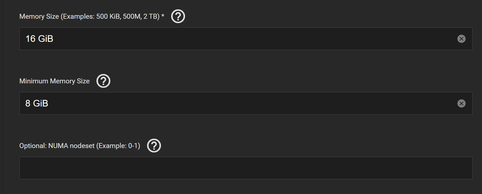This screenshot has height=194, width=482.
Task: View the NUMA nodeset help icon
Action: (154, 146)
